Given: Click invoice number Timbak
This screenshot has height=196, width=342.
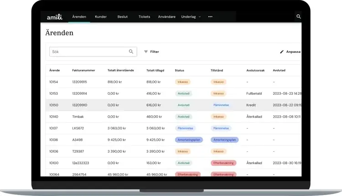Looking at the screenshot, I should pyautogui.click(x=78, y=117).
